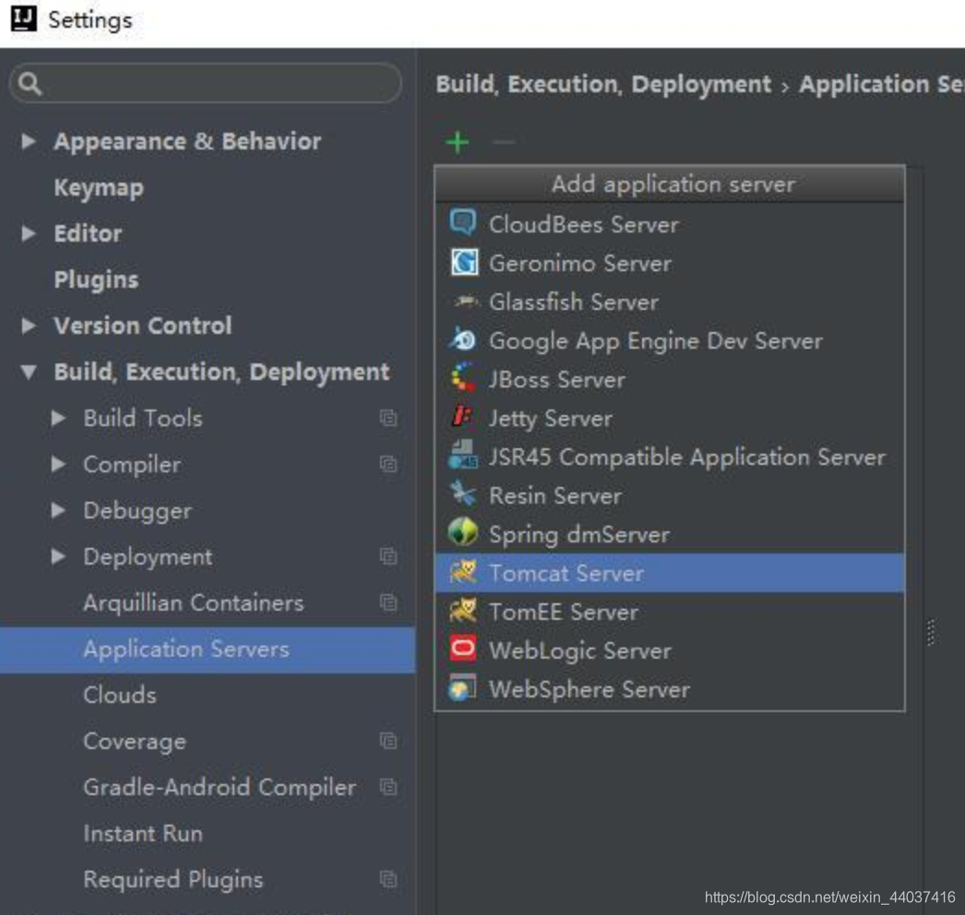The height and width of the screenshot is (915, 965).
Task: Click the Geronimo Server icon
Action: tap(463, 262)
